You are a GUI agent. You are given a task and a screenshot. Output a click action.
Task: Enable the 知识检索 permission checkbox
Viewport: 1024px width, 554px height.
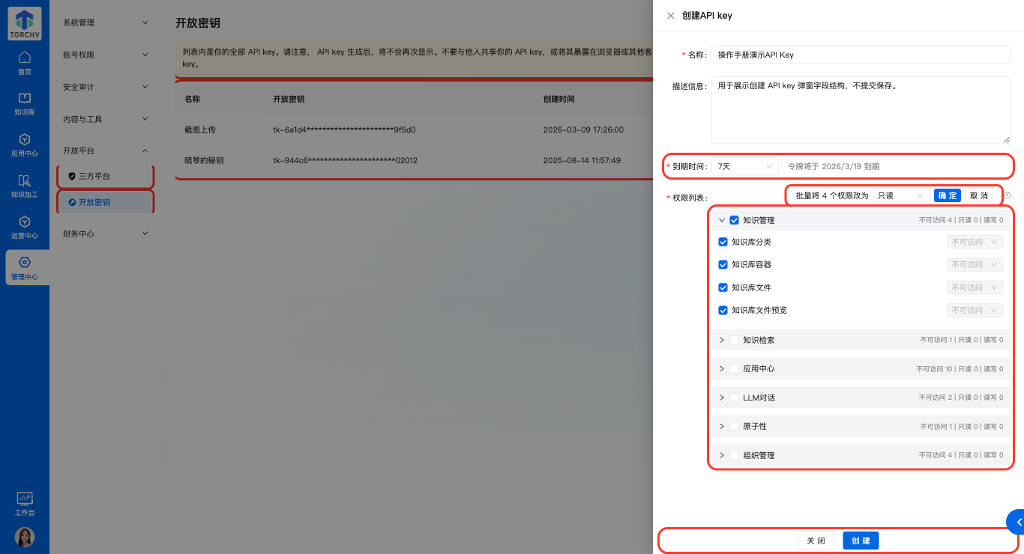[733, 340]
